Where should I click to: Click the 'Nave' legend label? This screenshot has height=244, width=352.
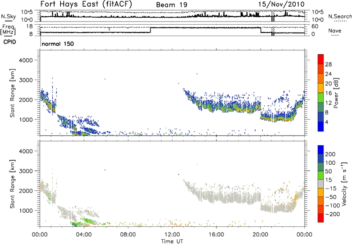pos(334,31)
